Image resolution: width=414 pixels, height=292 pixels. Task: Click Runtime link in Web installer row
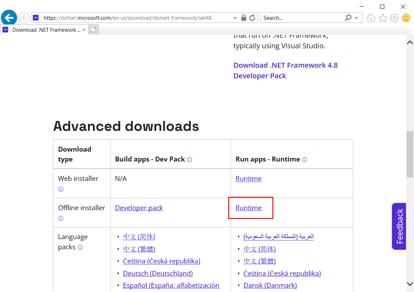[248, 179]
